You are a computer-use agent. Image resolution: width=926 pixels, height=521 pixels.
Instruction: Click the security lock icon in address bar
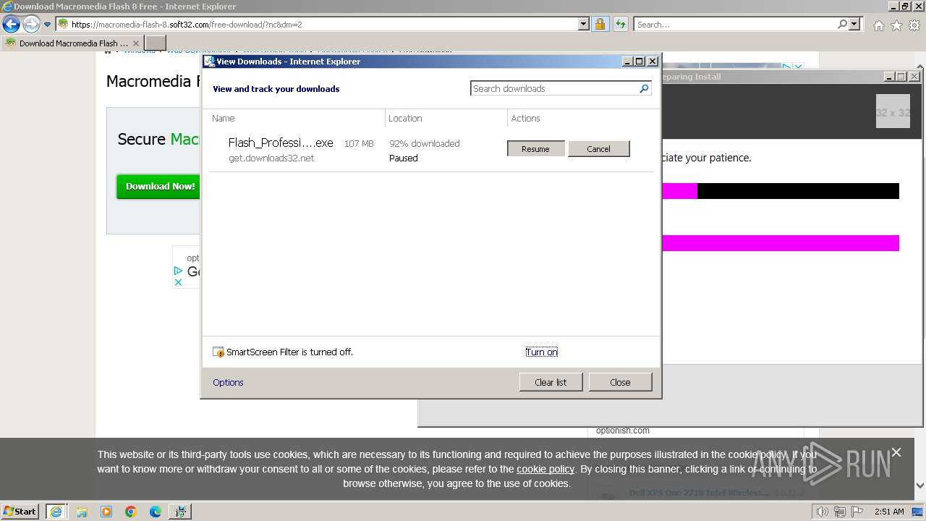pos(600,24)
